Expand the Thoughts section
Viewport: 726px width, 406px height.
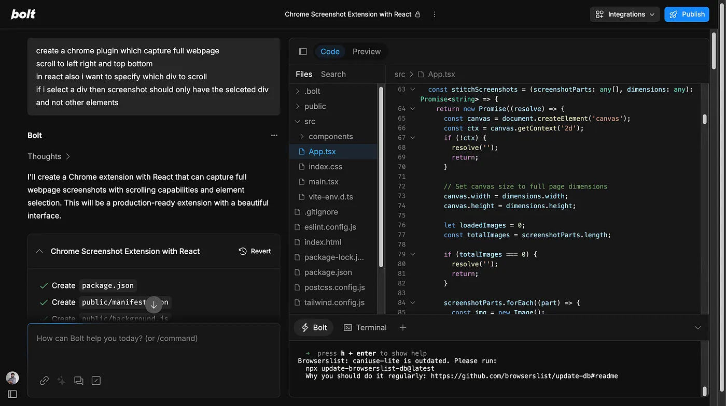click(49, 156)
